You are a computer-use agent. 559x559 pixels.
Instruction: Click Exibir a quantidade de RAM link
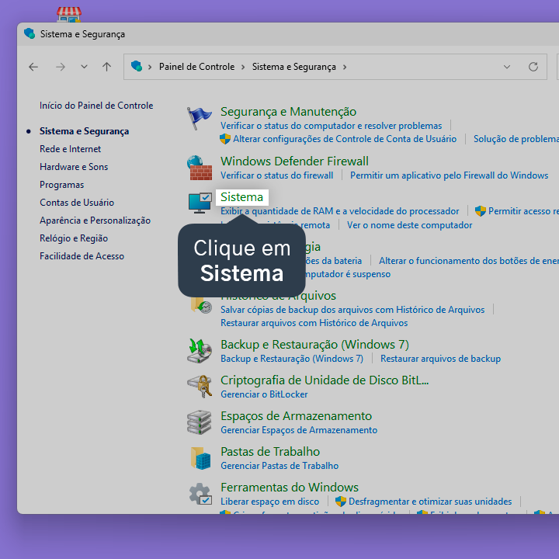[x=340, y=211]
